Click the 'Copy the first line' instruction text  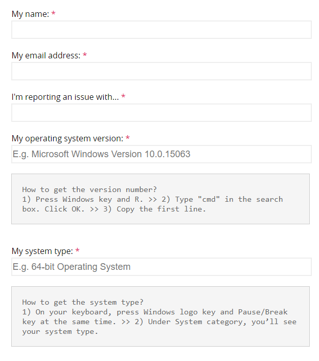[x=161, y=209]
